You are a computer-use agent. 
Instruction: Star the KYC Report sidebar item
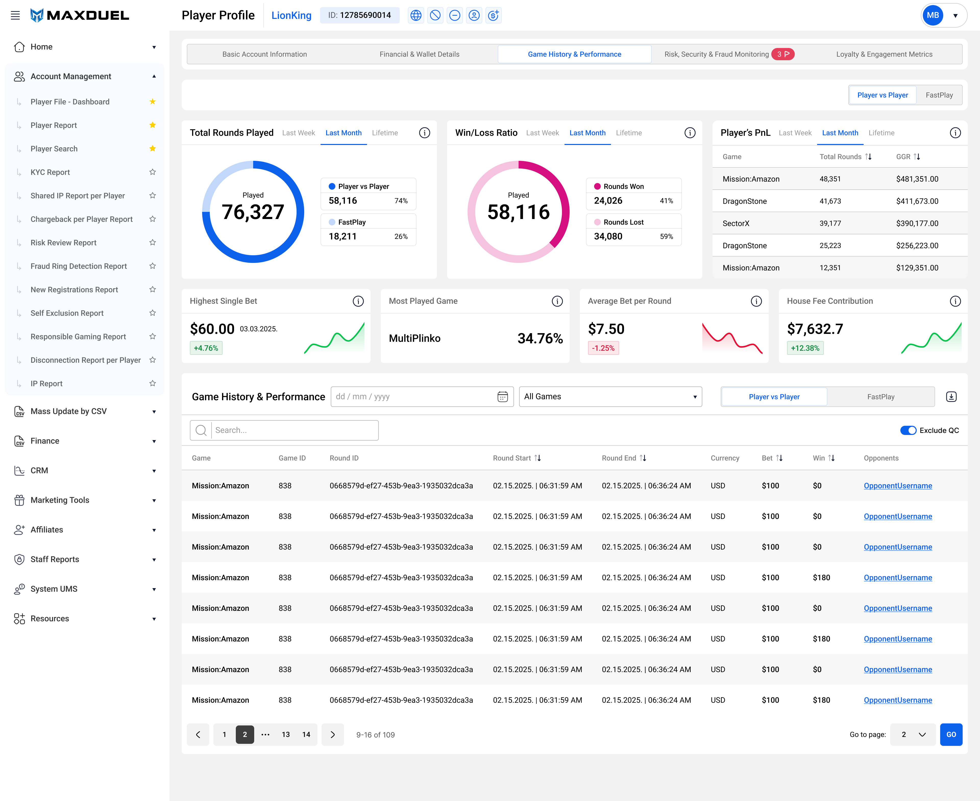(152, 172)
